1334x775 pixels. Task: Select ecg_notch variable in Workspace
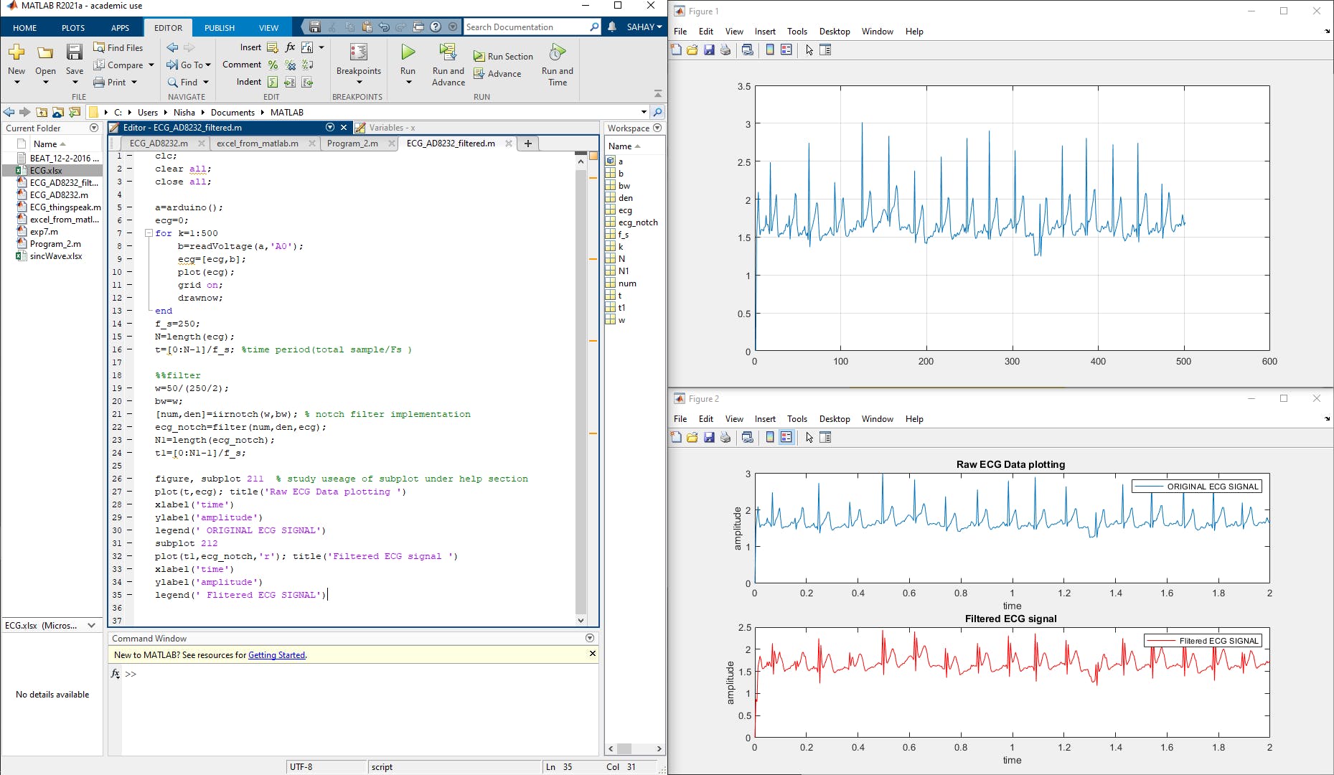[x=632, y=222]
